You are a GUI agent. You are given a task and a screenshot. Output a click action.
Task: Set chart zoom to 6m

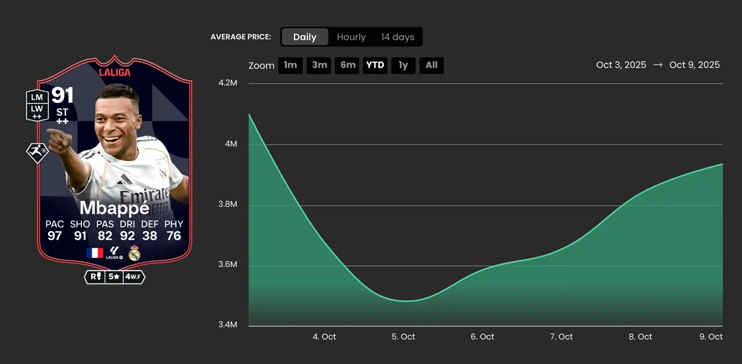click(348, 65)
